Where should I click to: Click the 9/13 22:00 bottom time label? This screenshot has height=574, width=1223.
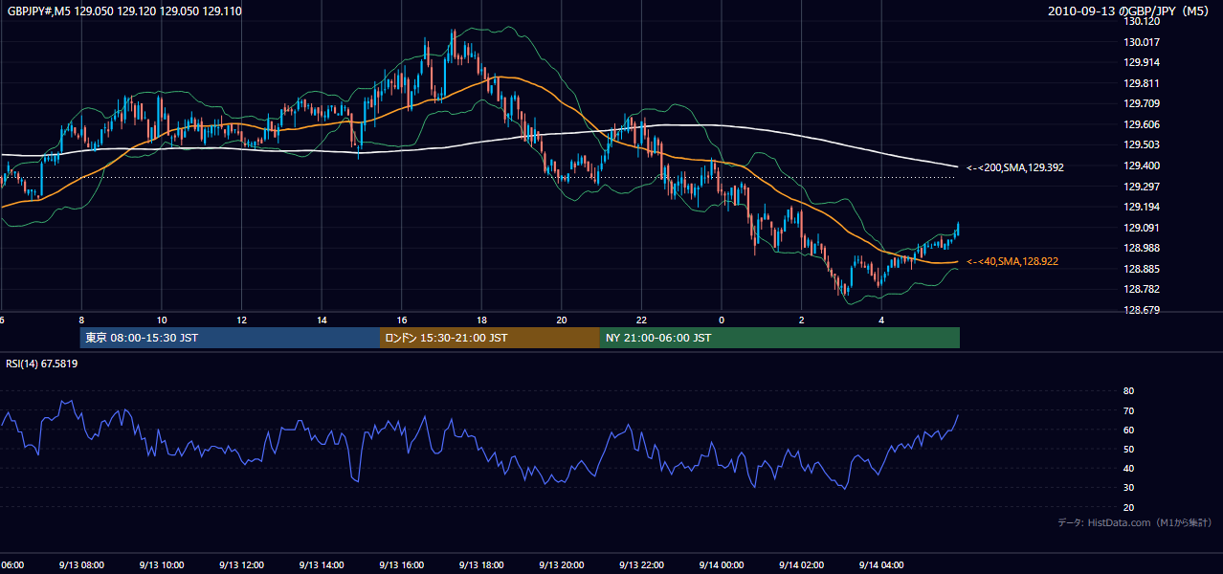[x=641, y=565]
